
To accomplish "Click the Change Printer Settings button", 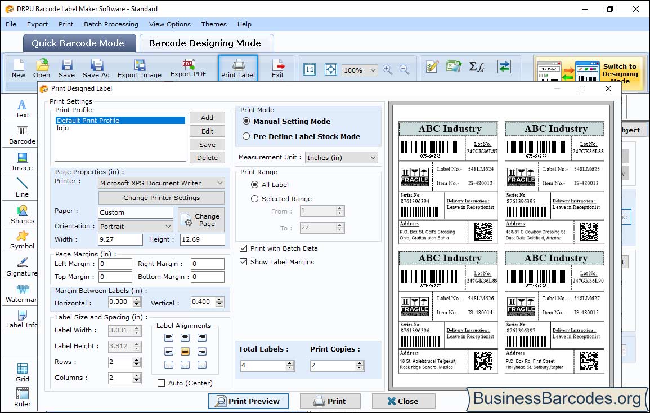I will click(162, 198).
